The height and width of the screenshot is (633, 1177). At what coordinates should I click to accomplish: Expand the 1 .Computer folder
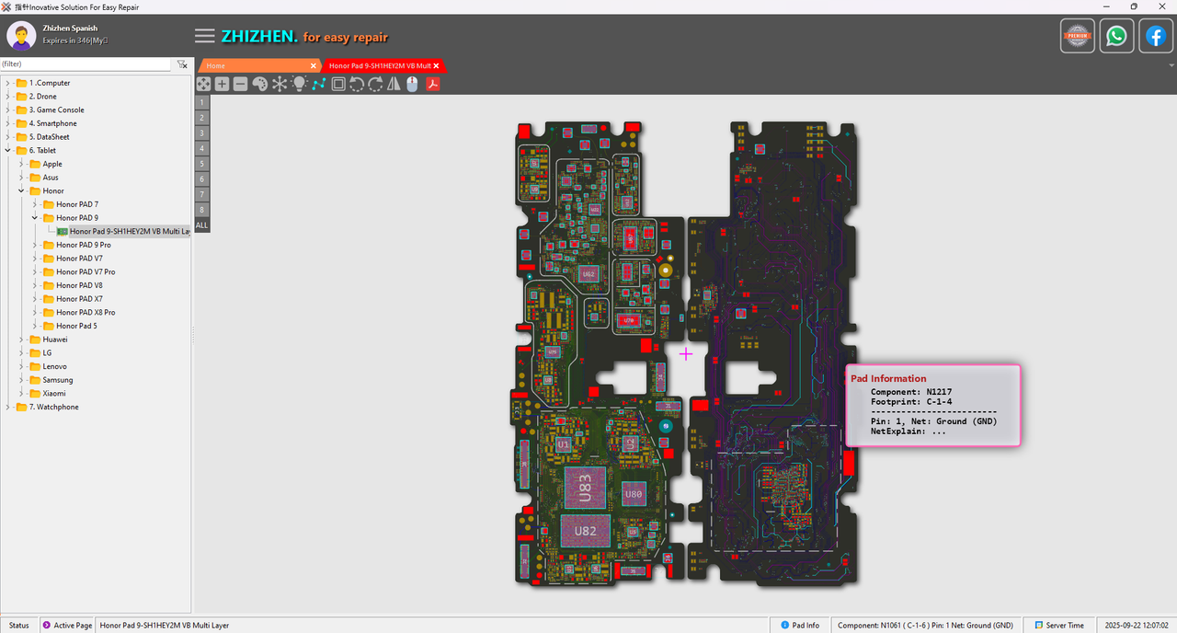[x=8, y=83]
